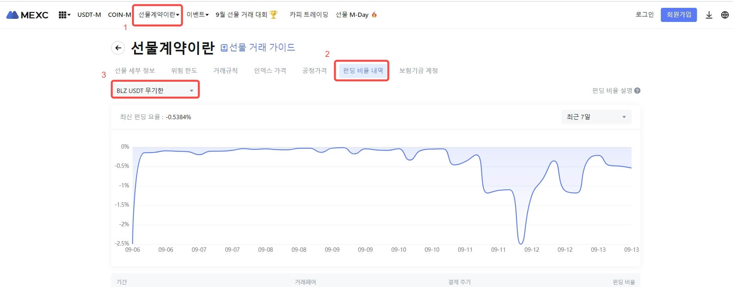Screen dimensions: 733x287
Task: Click the 회원가입 button
Action: coord(678,15)
